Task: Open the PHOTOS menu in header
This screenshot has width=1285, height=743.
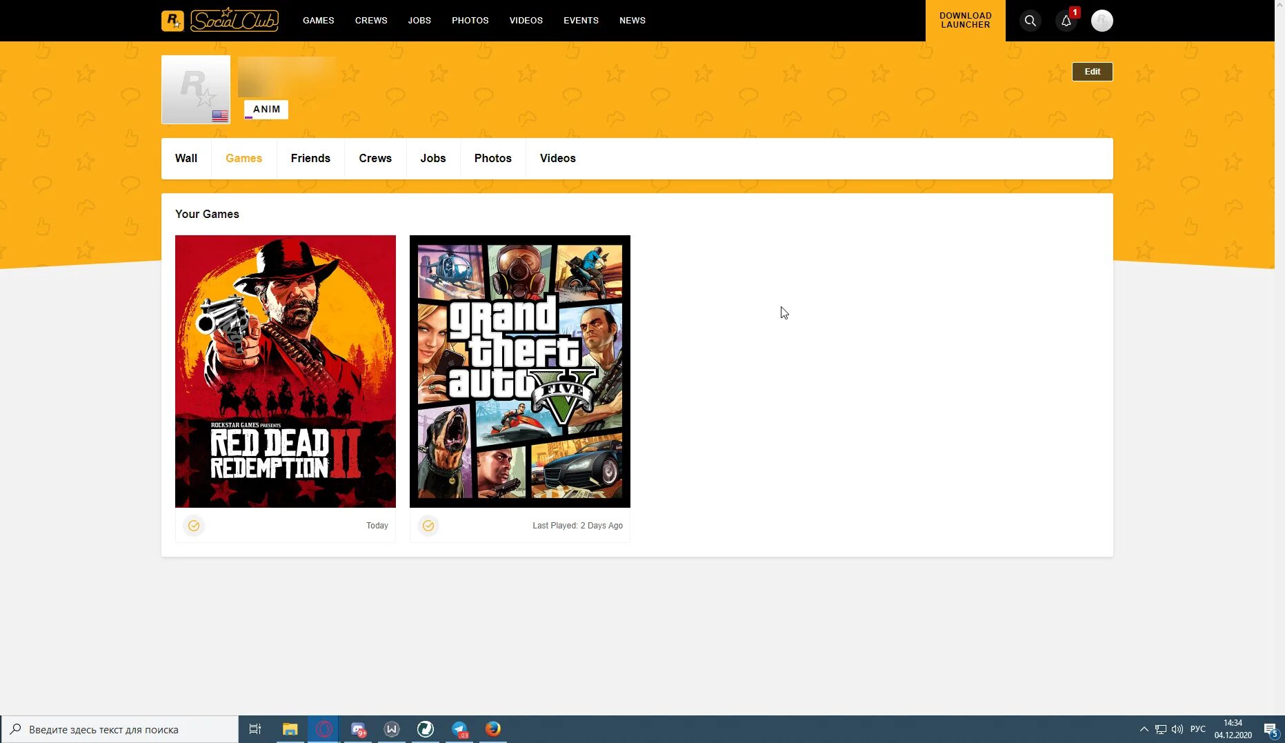Action: pos(470,21)
